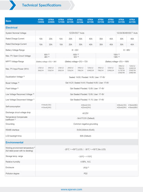Click the 8~68V battery voltage cell
Image resolution: width=143 pixels, height=192 pixels.
click(x=126, y=50)
